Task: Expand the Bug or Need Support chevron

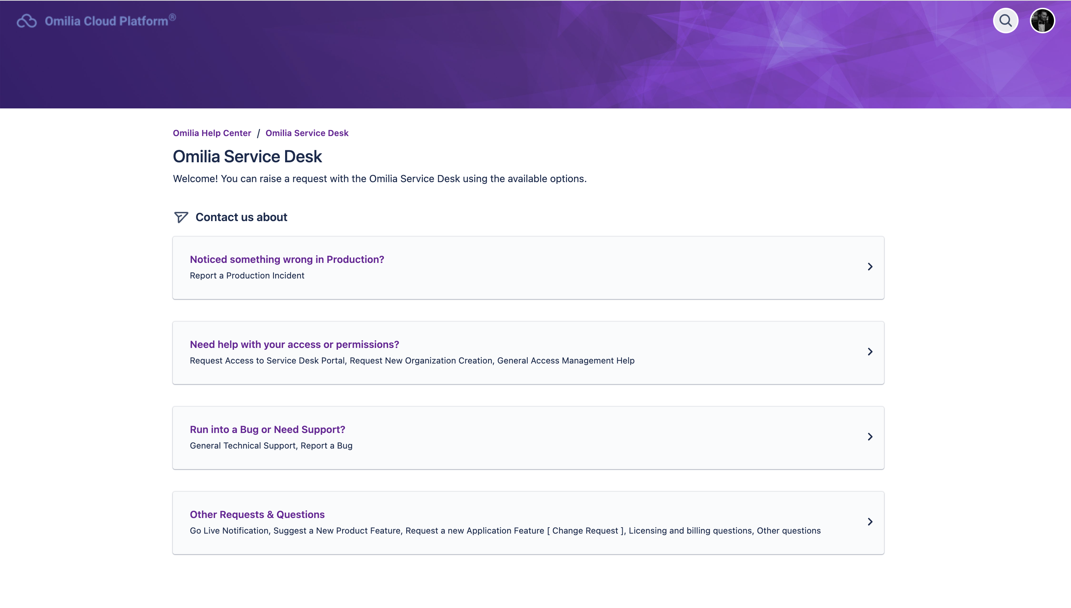Action: point(870,437)
